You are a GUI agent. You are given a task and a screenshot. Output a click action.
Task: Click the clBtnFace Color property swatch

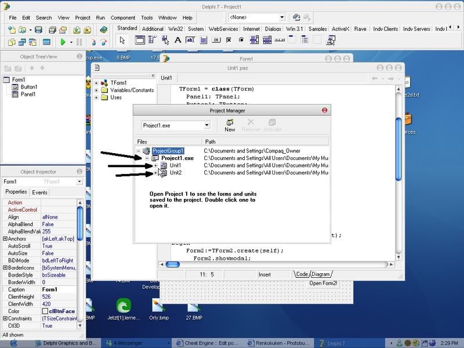tap(45, 311)
